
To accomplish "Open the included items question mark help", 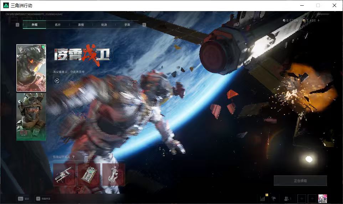I will coord(73,157).
